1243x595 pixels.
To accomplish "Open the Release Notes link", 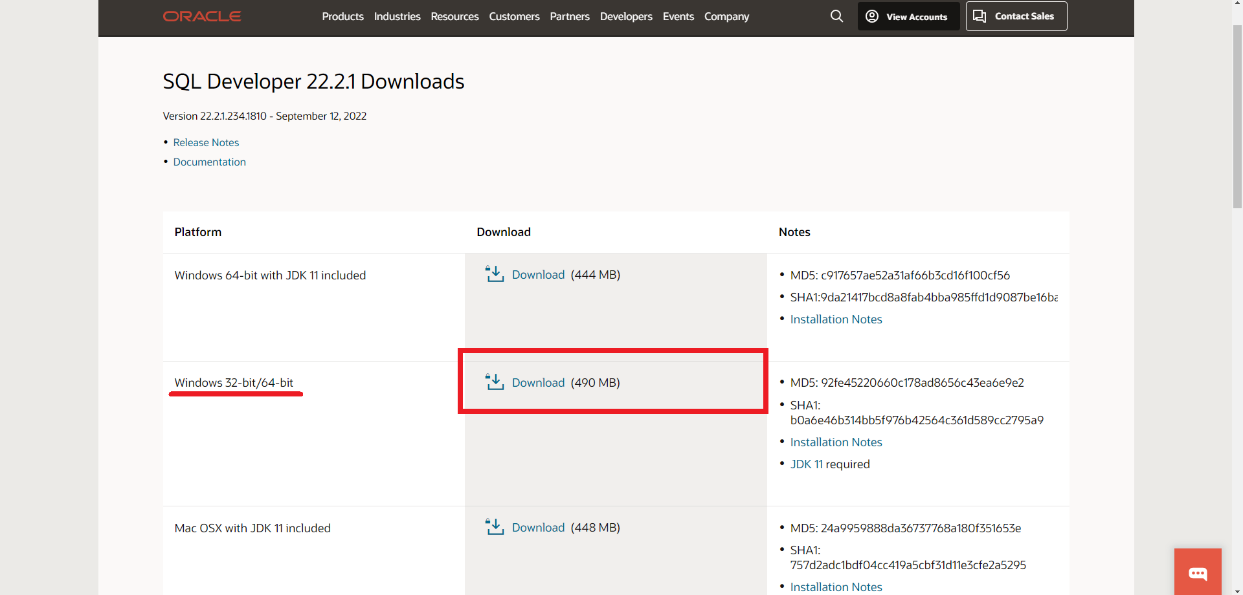I will pyautogui.click(x=206, y=142).
